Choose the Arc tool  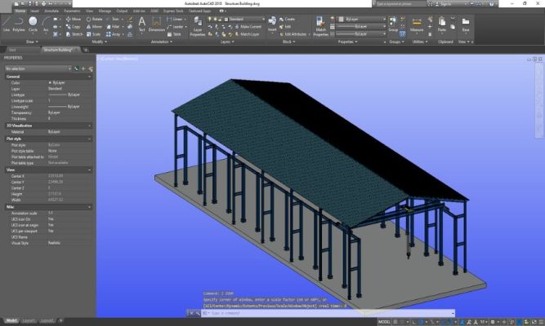point(44,22)
